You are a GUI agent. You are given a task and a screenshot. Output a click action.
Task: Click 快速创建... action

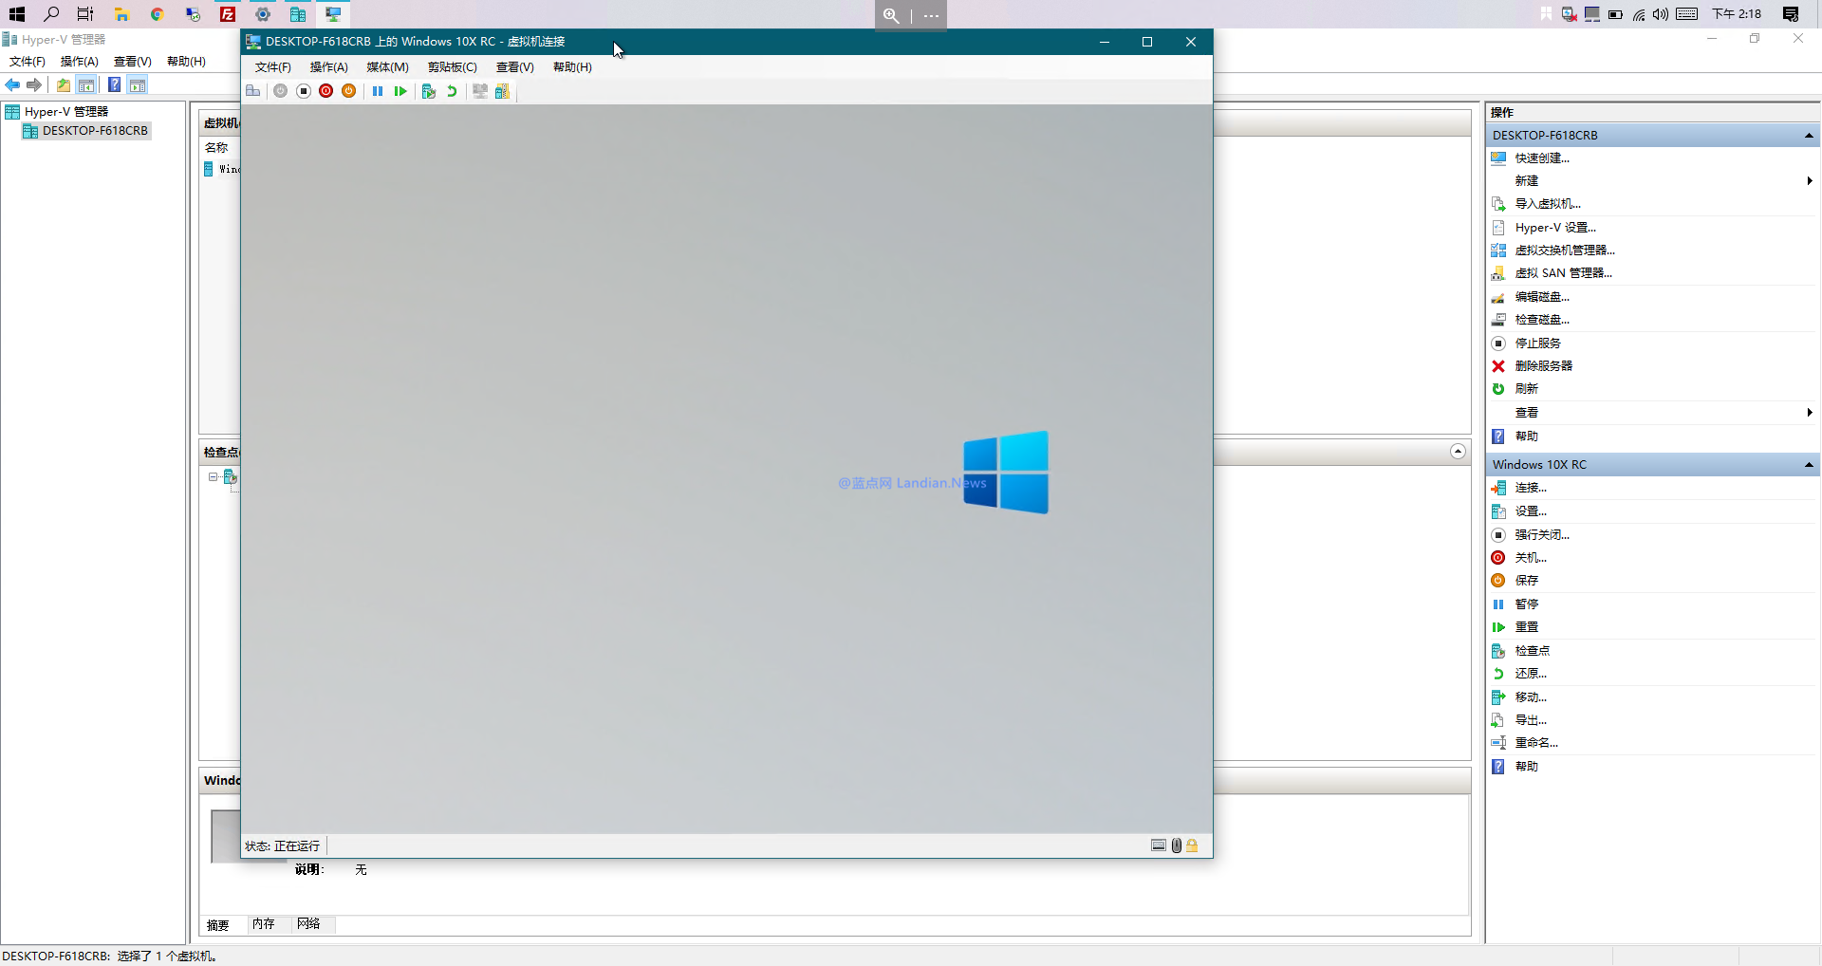1542,158
